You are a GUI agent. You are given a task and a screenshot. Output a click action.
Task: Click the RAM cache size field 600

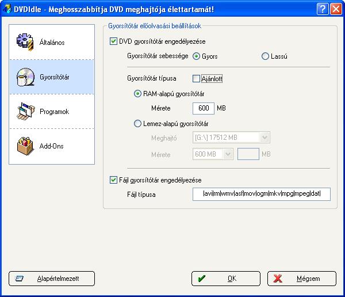point(204,108)
